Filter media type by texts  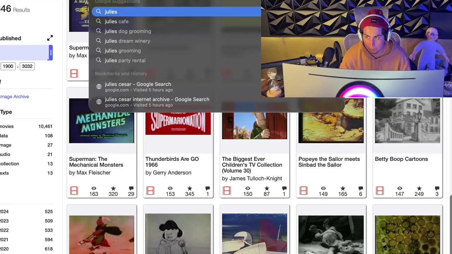click(x=4, y=173)
